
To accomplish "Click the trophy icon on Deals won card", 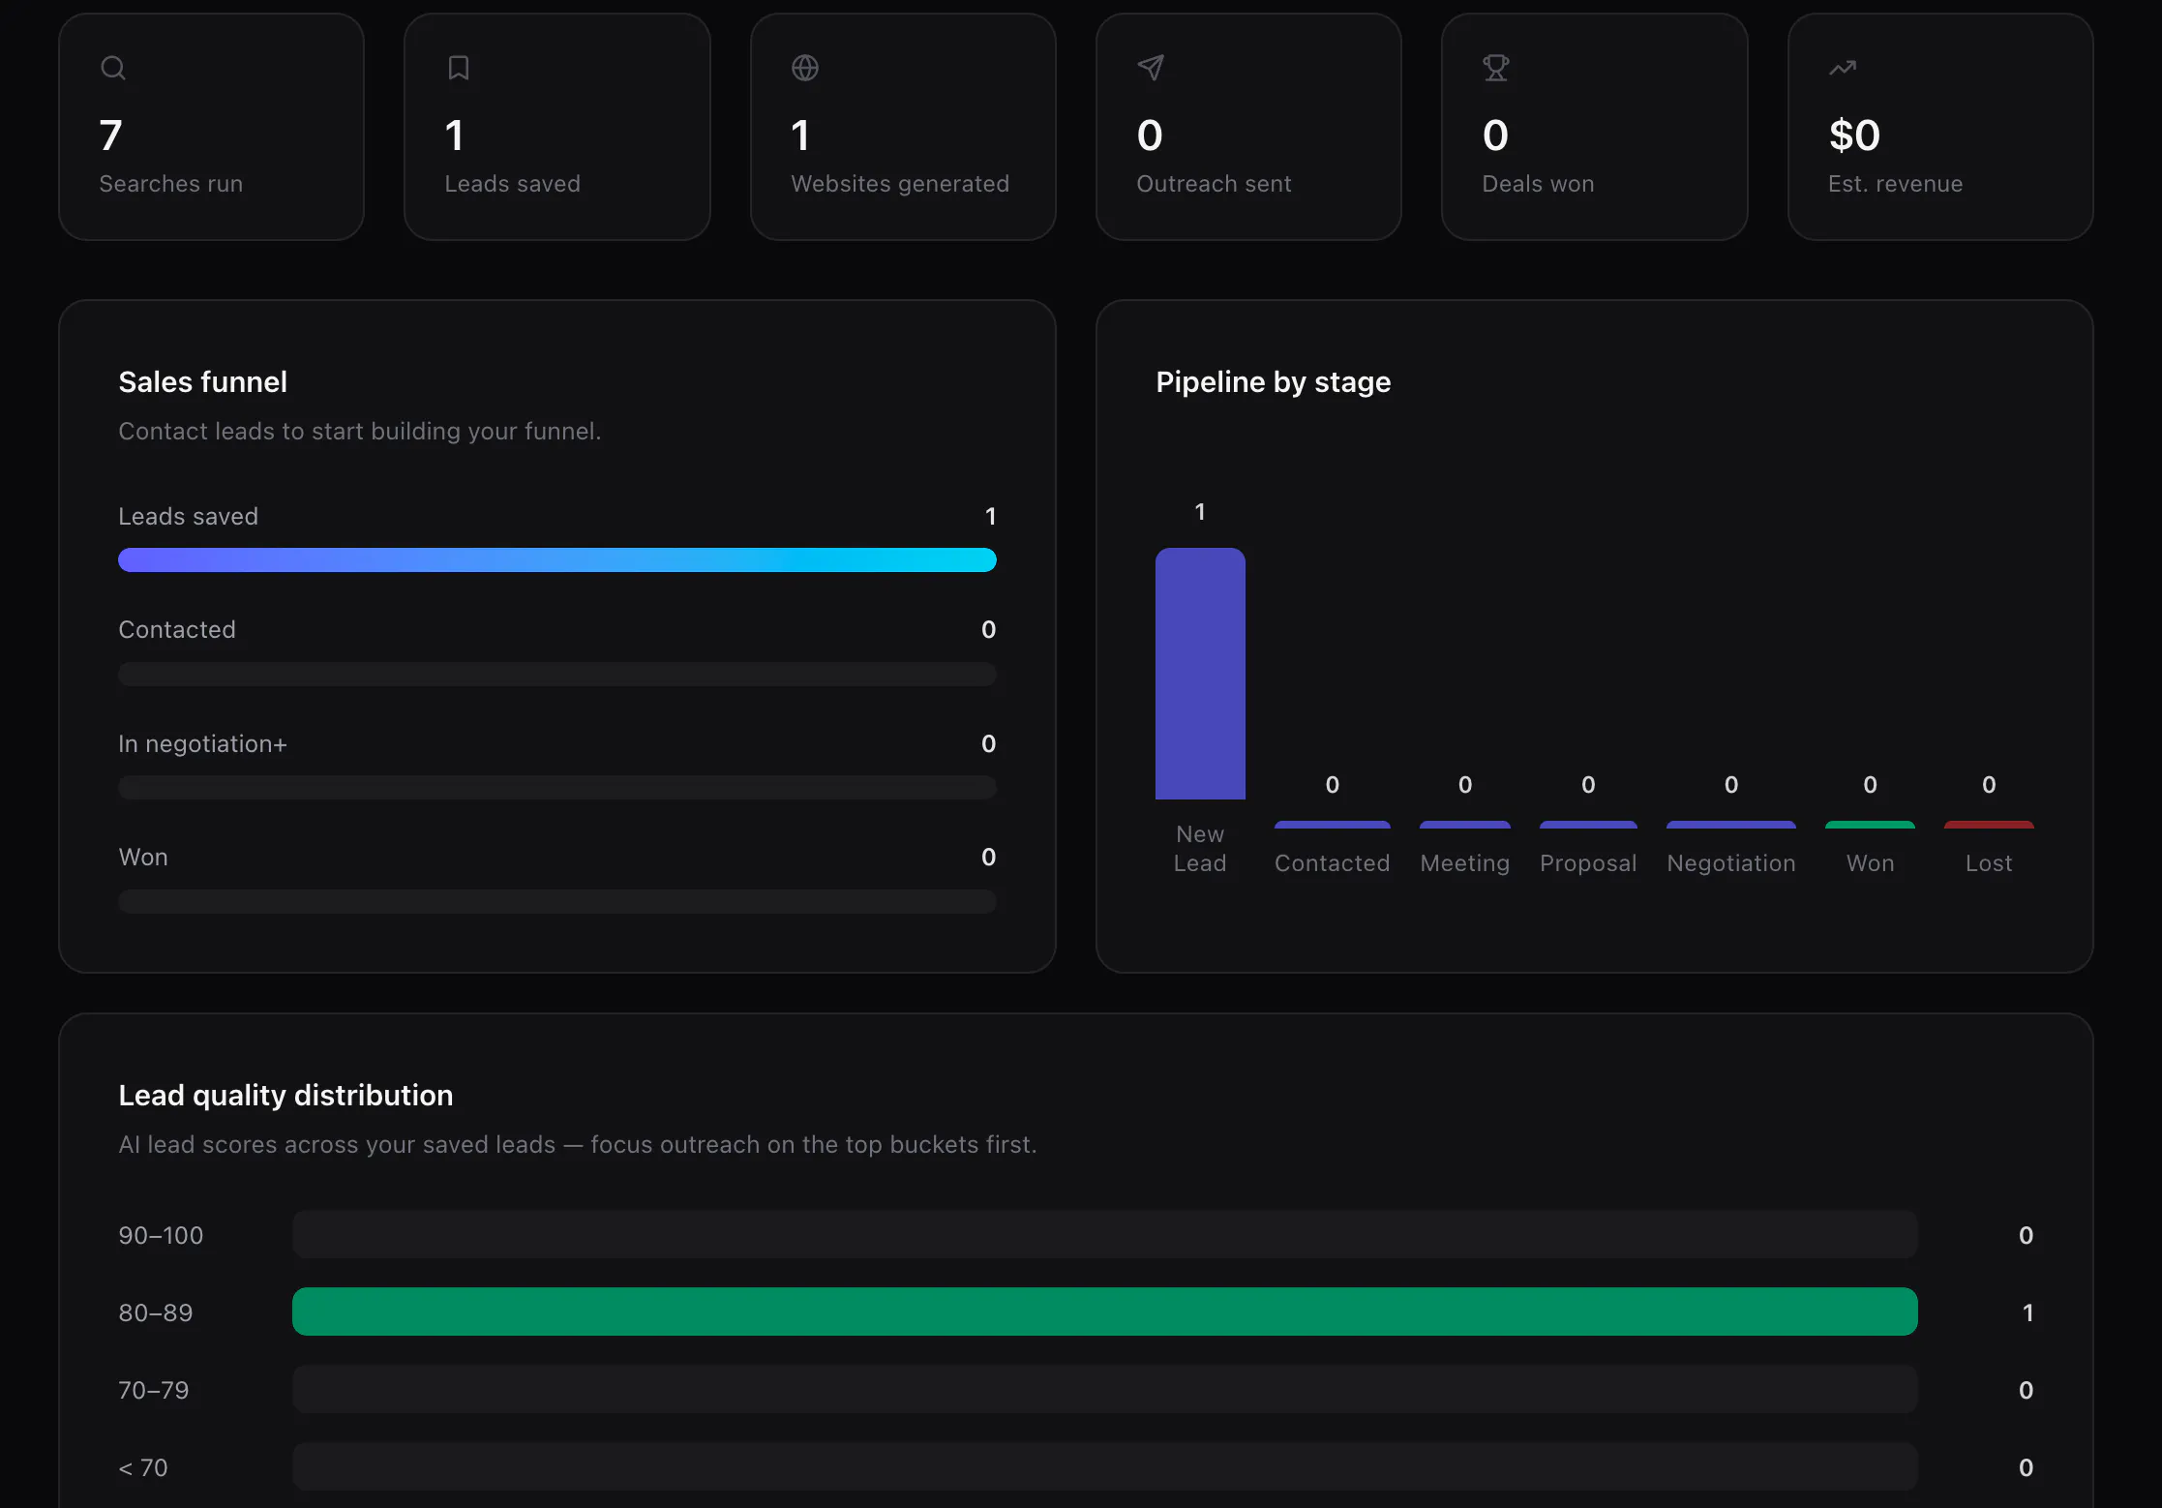I will (x=1496, y=68).
